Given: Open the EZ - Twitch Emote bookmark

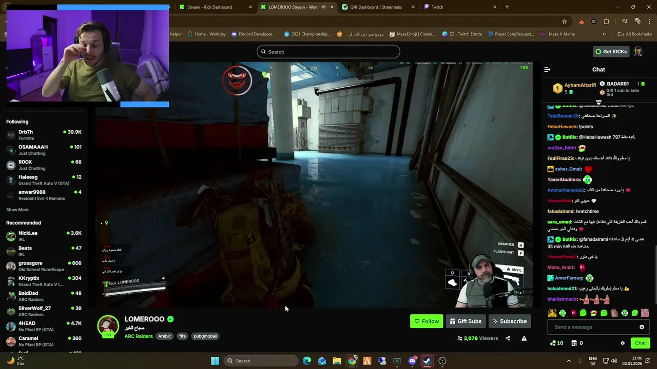Looking at the screenshot, I should pos(462,34).
